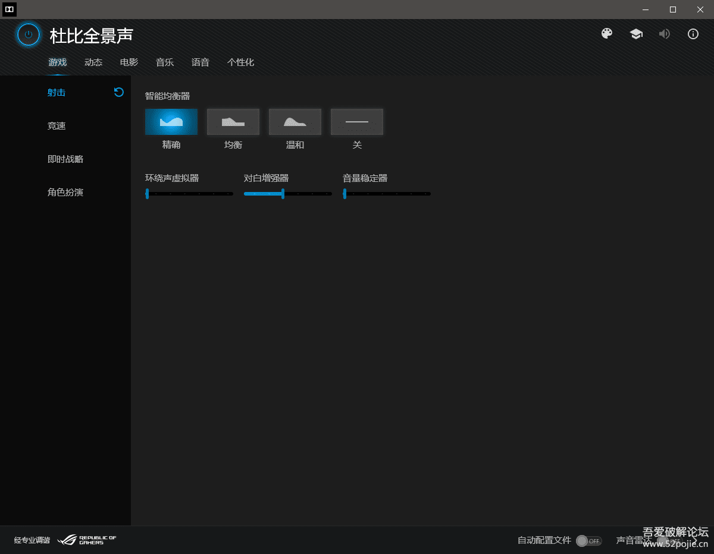The height and width of the screenshot is (554, 714).
Task: Choose the 温和 equalizer preset
Action: (295, 122)
